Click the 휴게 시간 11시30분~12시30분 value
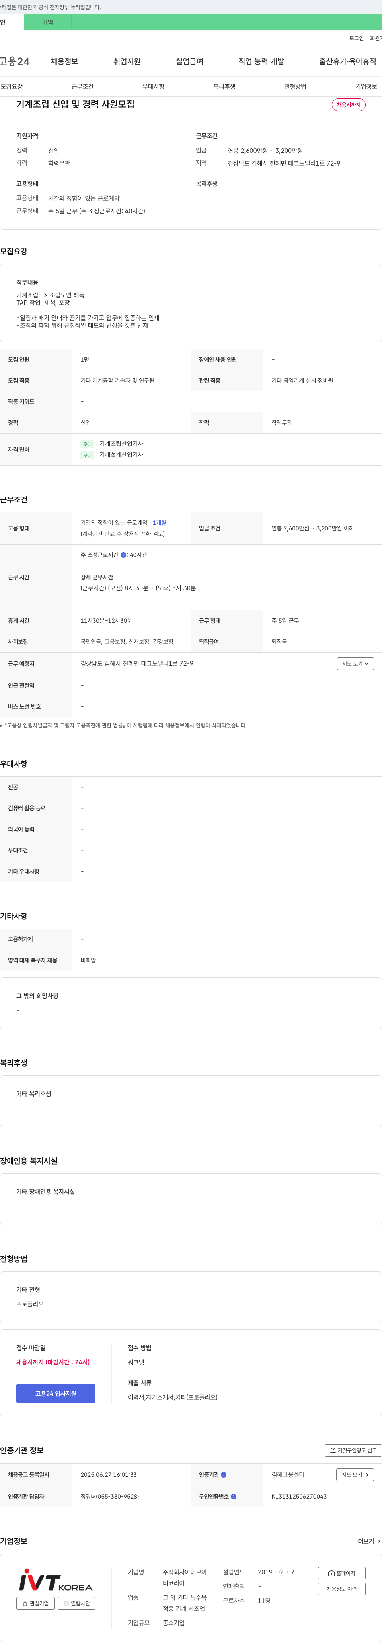The height and width of the screenshot is (1642, 382). [106, 621]
